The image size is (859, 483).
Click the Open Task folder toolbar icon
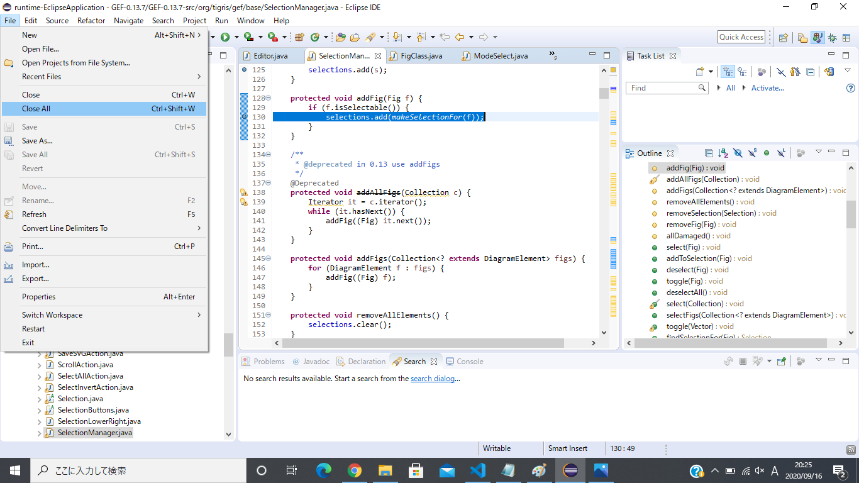355,37
